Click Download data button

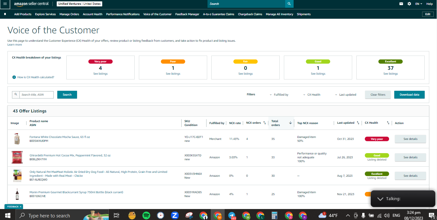coord(409,95)
